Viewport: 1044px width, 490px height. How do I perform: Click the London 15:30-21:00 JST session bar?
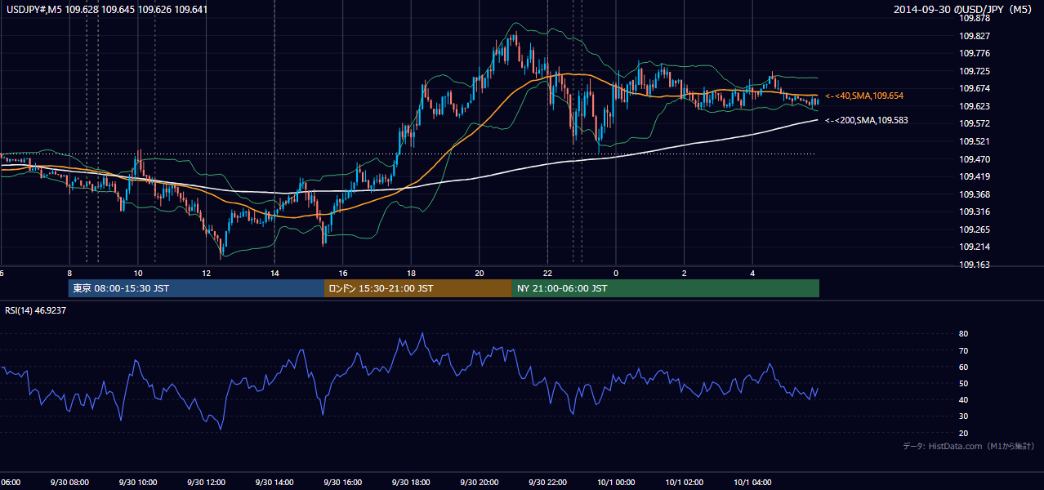point(418,288)
